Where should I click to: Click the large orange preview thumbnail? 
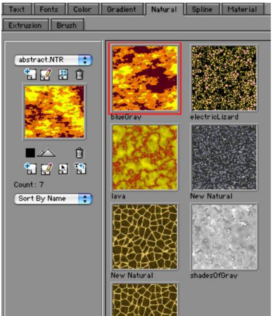click(x=54, y=112)
